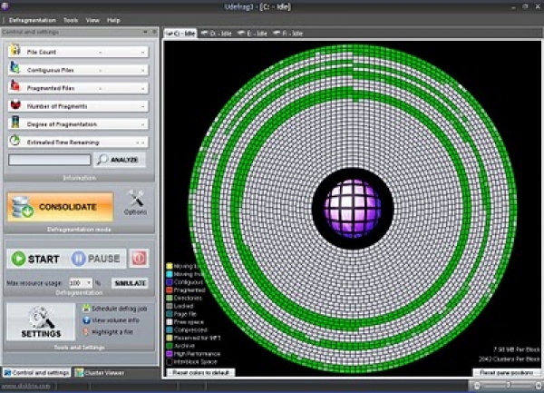Open defragmentation Options wrench icon
This screenshot has height=393, width=544.
[x=136, y=199]
